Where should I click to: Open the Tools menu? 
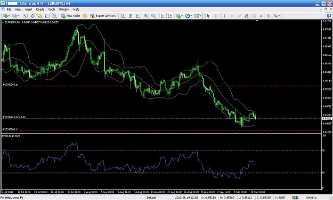point(51,10)
